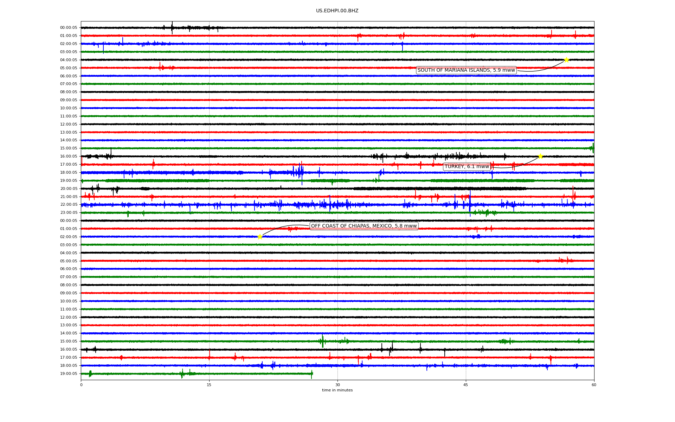Viewport: 675px width, 422px height.
Task: Click the bottommost 19:00:05 row label
Action: tap(69, 374)
